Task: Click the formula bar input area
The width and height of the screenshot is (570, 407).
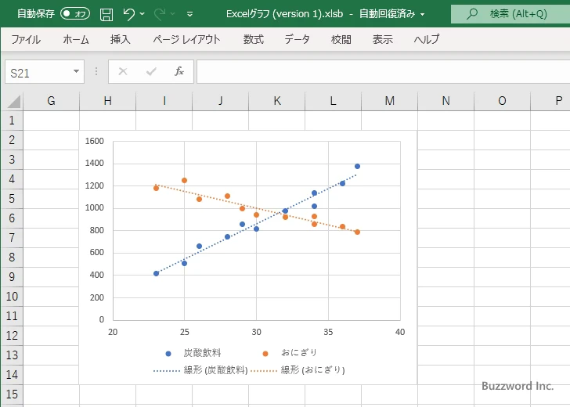Action: [383, 72]
